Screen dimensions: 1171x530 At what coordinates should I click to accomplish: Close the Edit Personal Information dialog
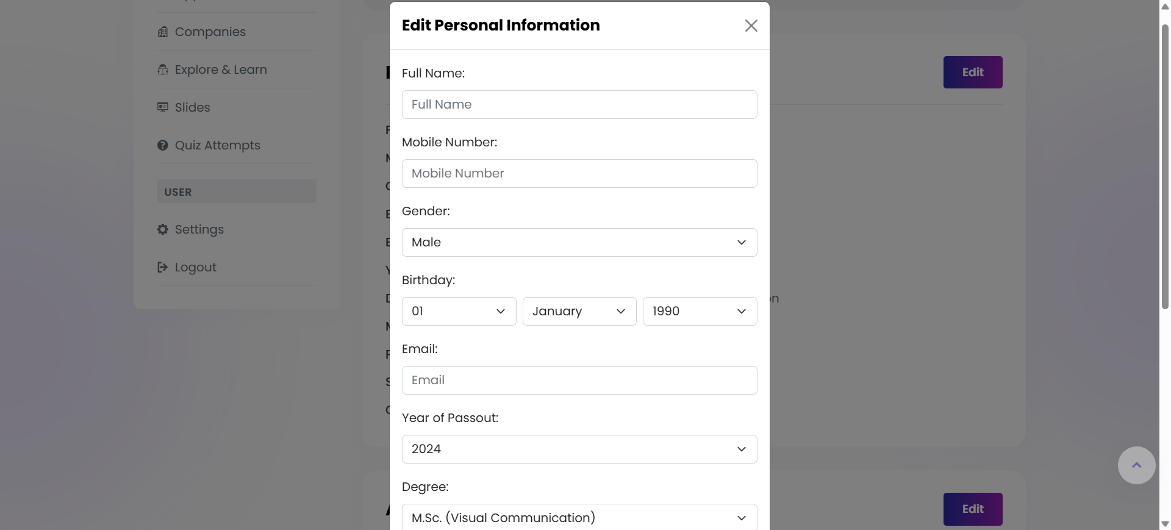751,26
